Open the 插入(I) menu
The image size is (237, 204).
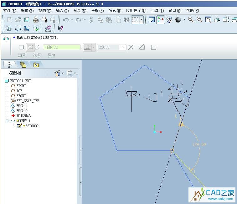coord(62,10)
